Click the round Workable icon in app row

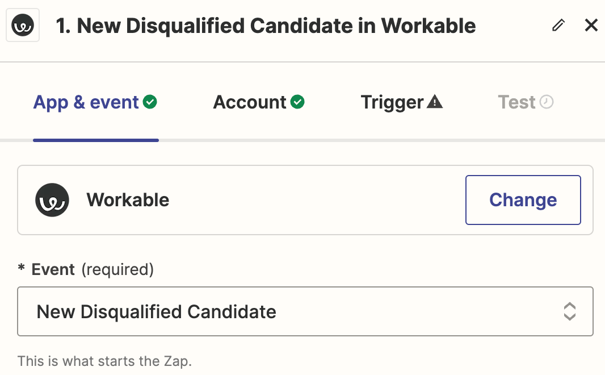[52, 200]
